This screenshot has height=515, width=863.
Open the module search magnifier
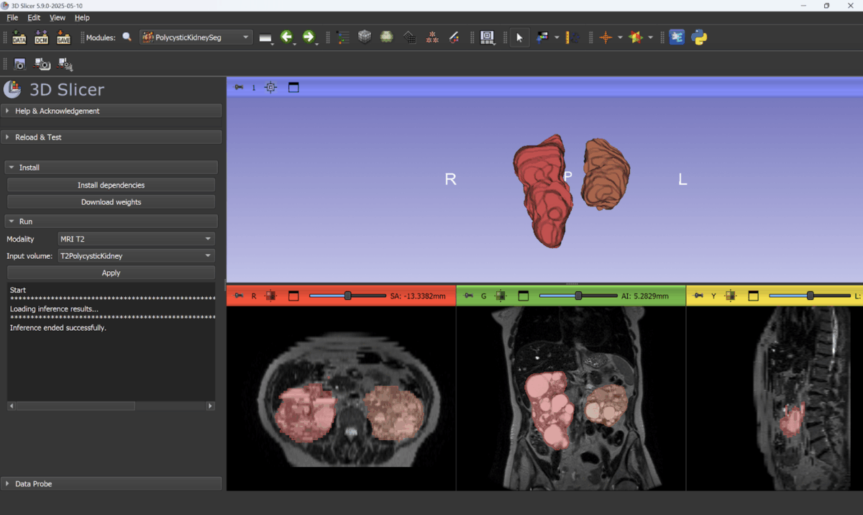127,36
